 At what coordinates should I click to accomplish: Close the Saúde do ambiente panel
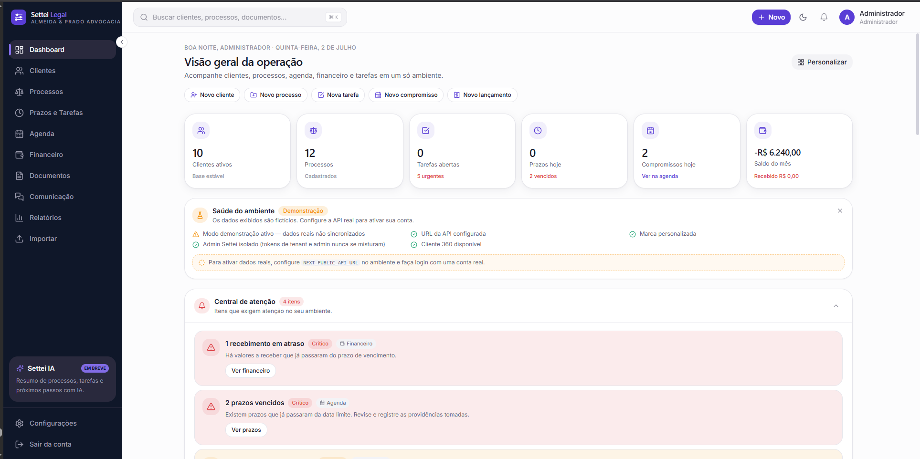(840, 210)
